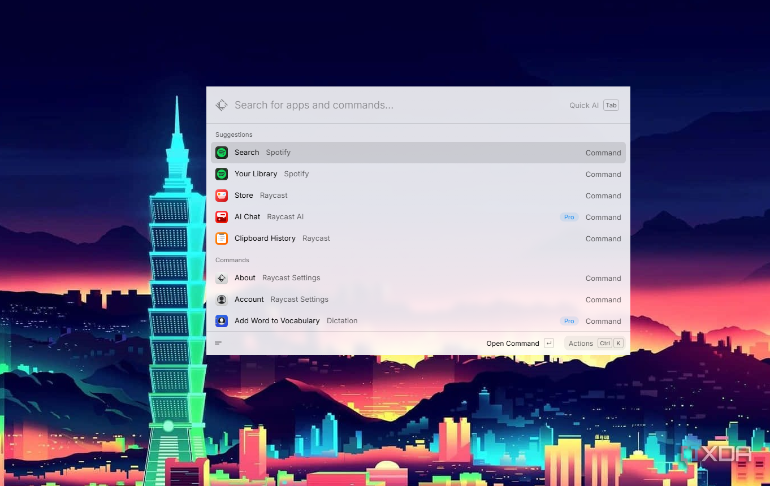Activate Quick AI with the Tab hint
This screenshot has height=486, width=770.
[594, 105]
